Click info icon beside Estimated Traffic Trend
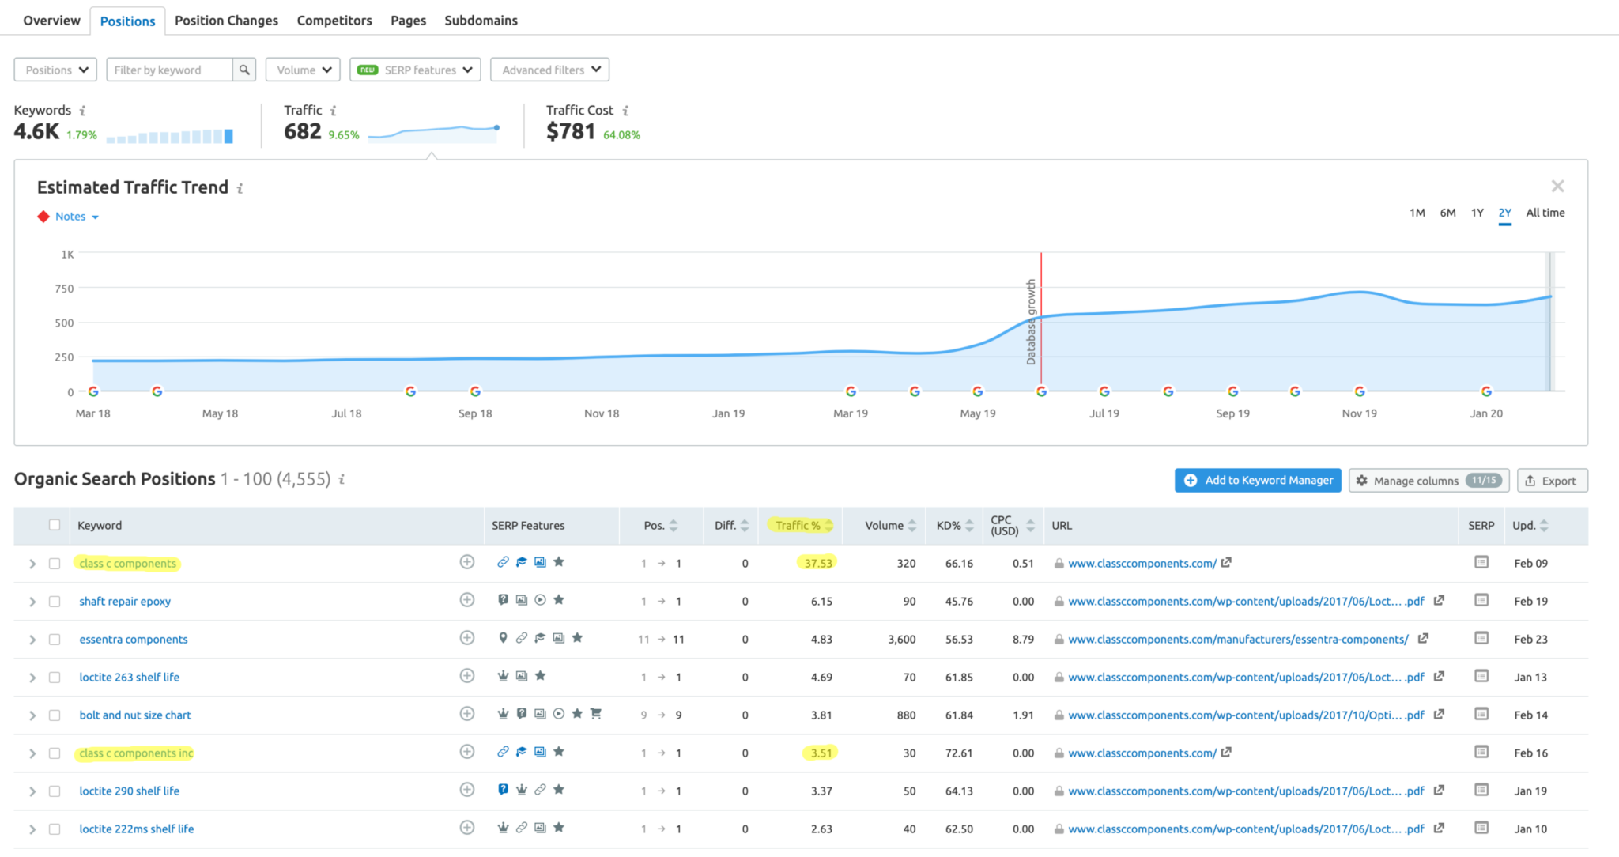This screenshot has height=857, width=1619. coord(240,188)
